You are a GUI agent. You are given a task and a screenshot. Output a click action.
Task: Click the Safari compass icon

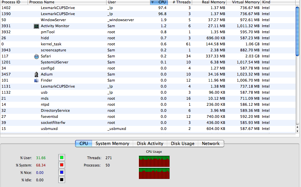pyautogui.click(x=36, y=56)
